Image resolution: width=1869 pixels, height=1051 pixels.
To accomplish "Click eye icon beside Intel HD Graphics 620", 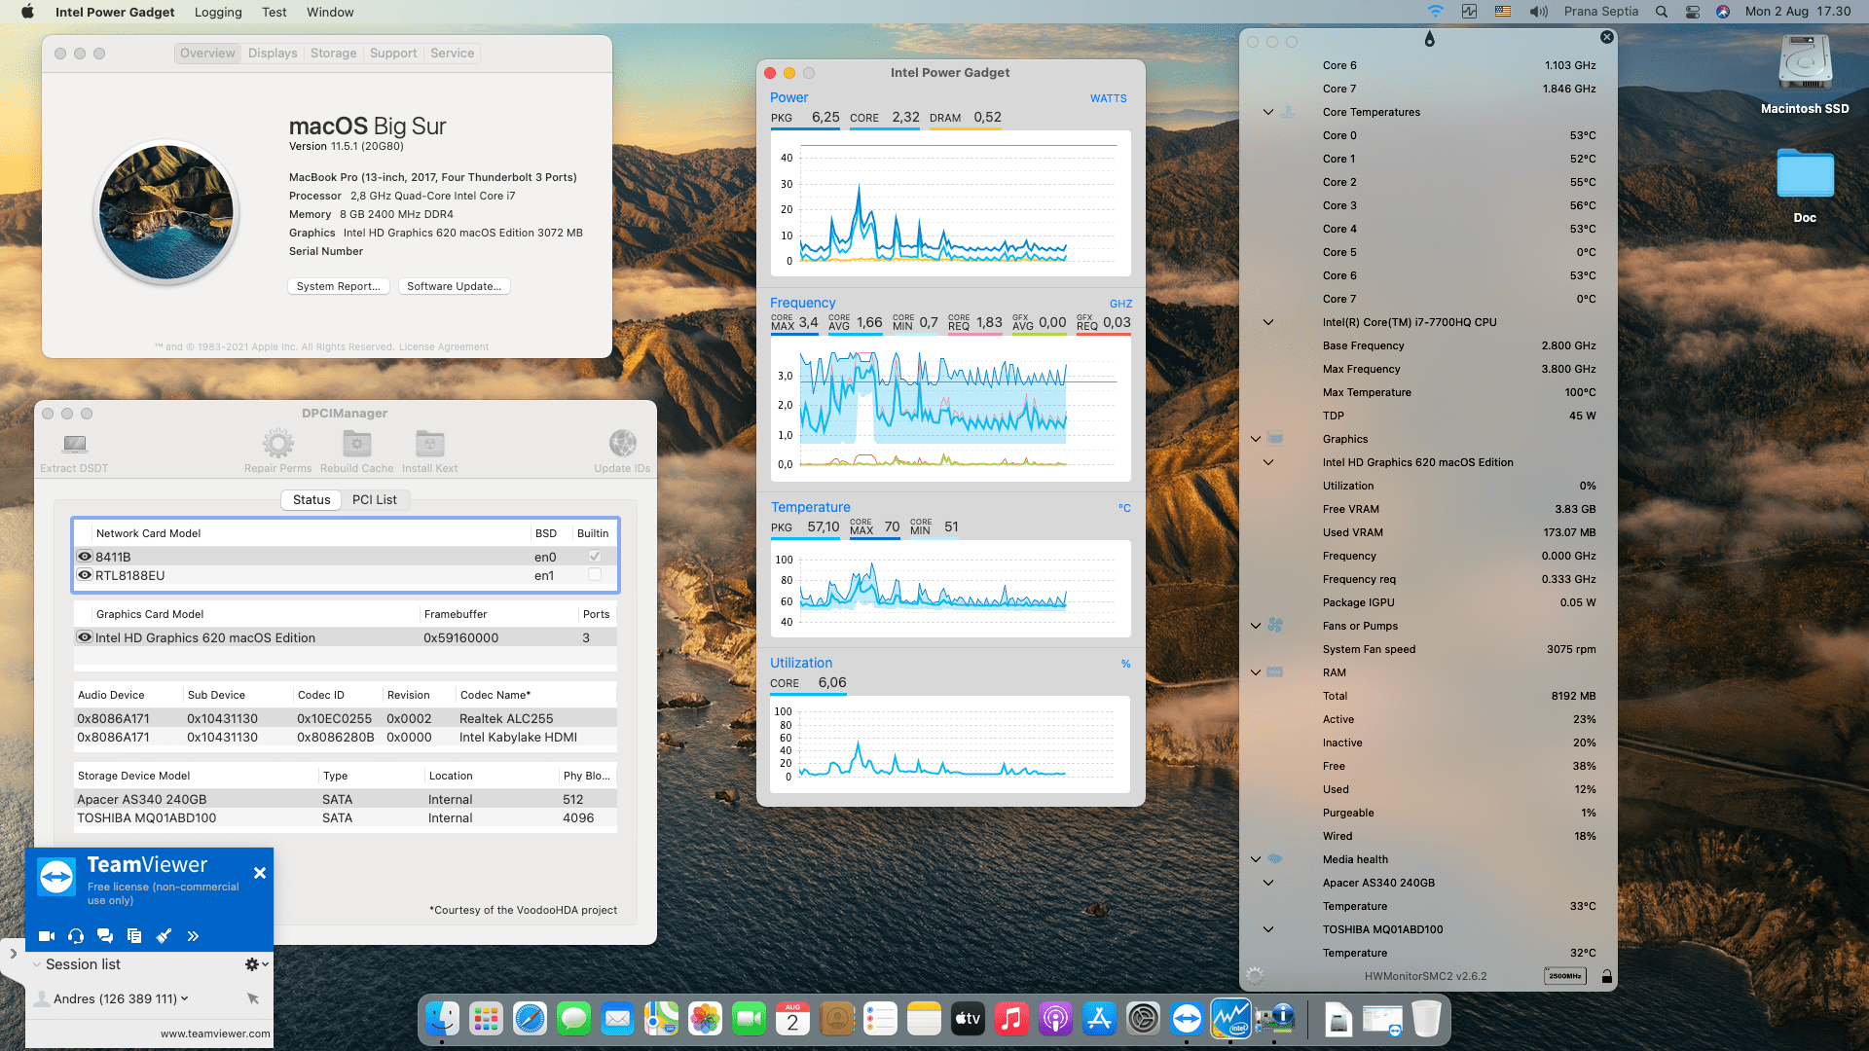I will 85,637.
